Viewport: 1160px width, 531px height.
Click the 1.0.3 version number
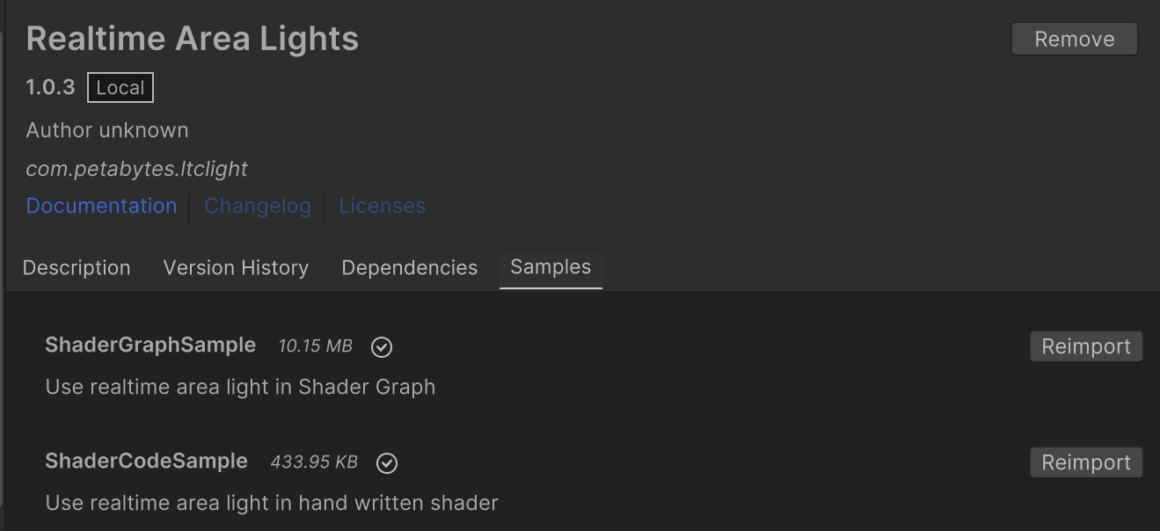(x=50, y=87)
